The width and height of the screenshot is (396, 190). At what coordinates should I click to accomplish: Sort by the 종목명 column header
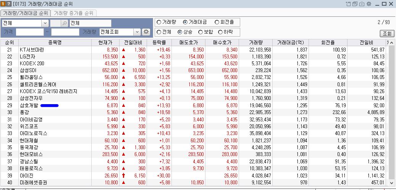tap(55, 43)
